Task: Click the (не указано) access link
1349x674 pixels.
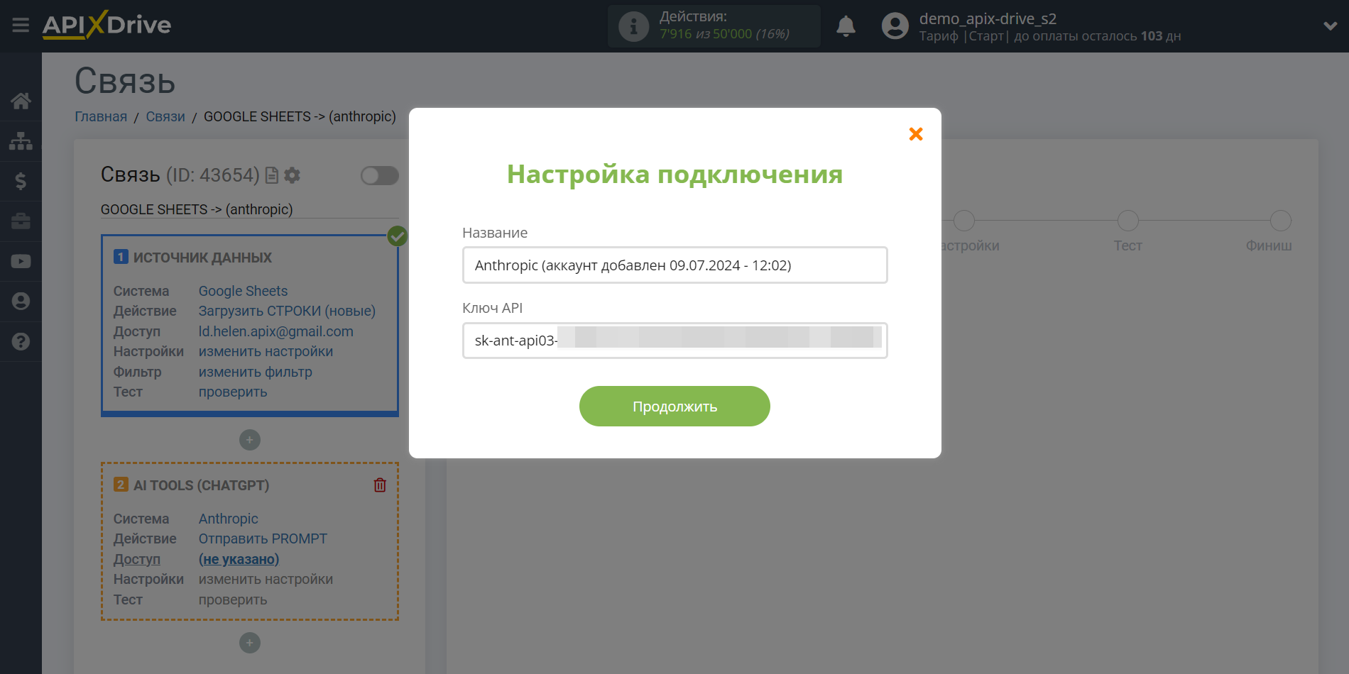Action: click(239, 559)
